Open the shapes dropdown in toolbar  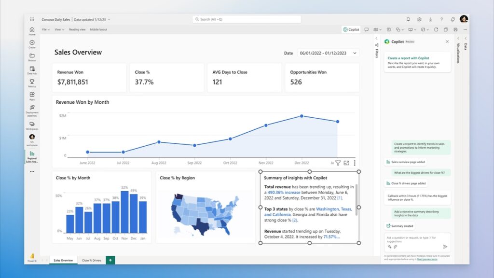tap(400, 29)
